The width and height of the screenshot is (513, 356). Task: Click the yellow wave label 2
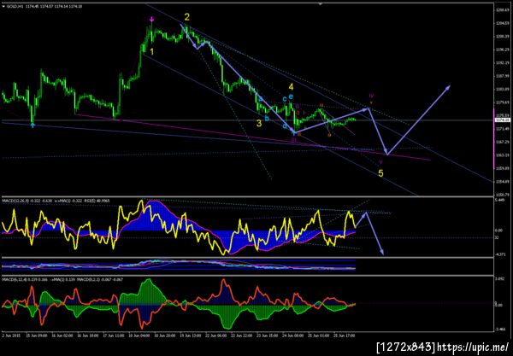(x=186, y=17)
